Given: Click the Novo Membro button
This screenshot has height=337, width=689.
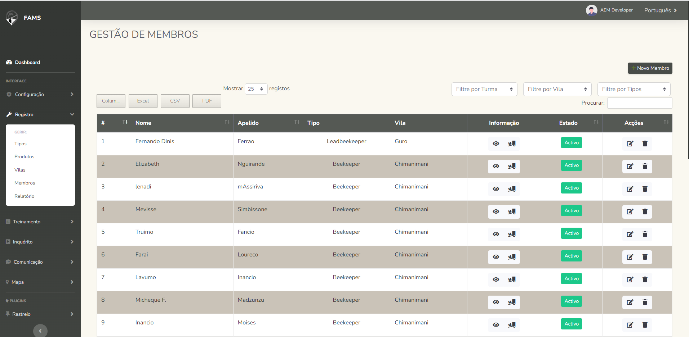Looking at the screenshot, I should (x=650, y=68).
